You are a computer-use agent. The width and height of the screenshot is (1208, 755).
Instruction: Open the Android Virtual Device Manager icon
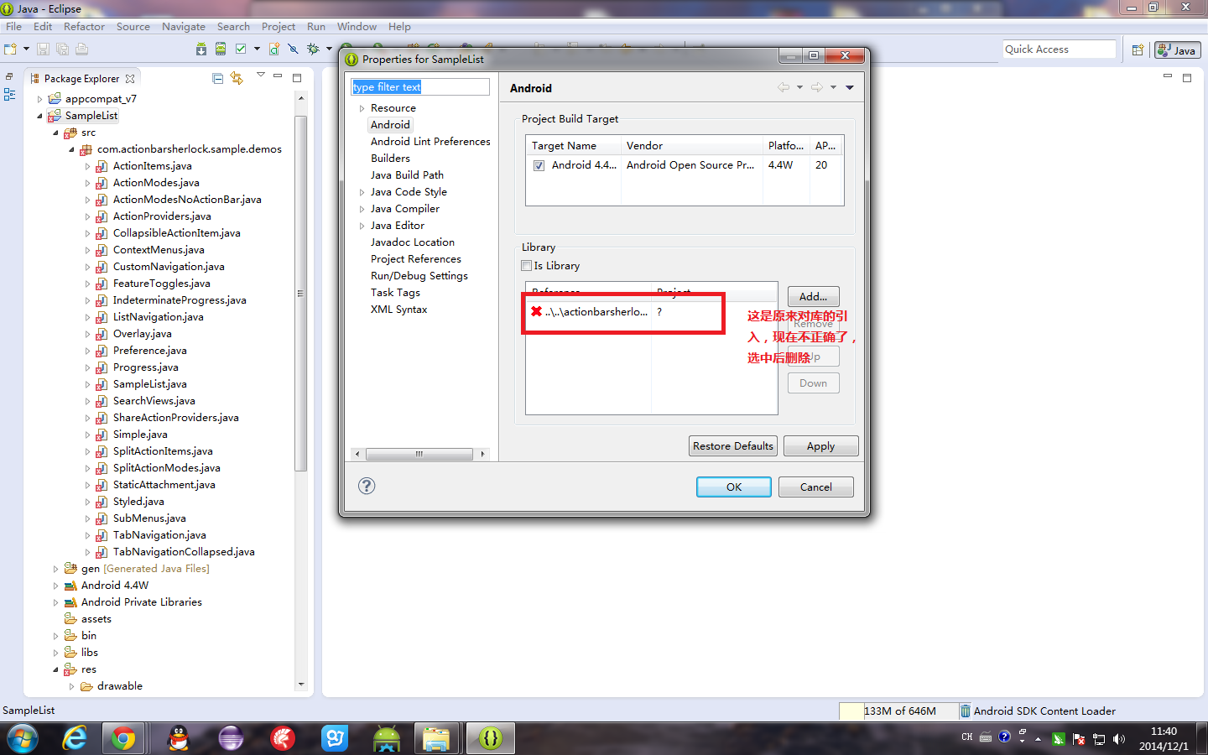pos(221,49)
